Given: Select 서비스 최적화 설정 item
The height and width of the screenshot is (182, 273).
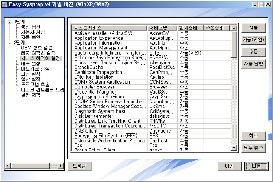Looking at the screenshot, I should tap(41, 58).
